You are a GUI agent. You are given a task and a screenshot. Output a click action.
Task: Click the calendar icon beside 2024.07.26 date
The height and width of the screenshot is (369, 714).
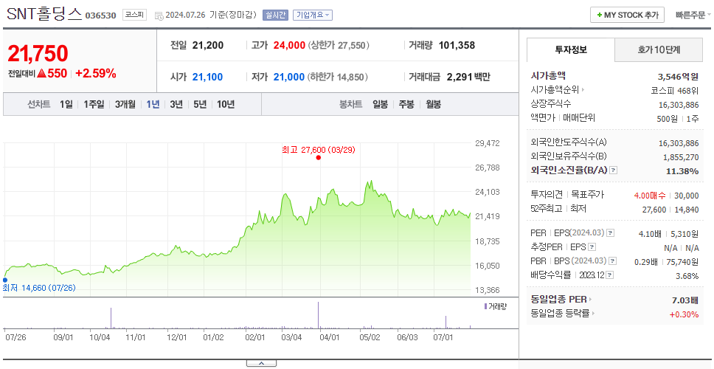click(x=159, y=15)
